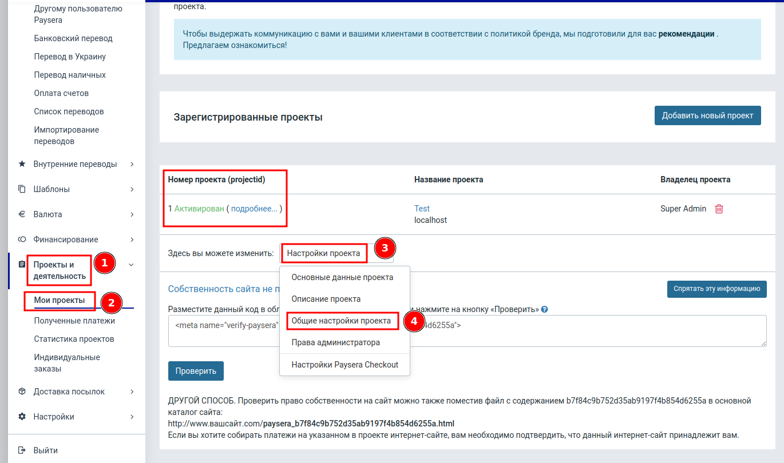Open Полученные платежи page
Viewport: 784px width, 463px height.
(74, 321)
